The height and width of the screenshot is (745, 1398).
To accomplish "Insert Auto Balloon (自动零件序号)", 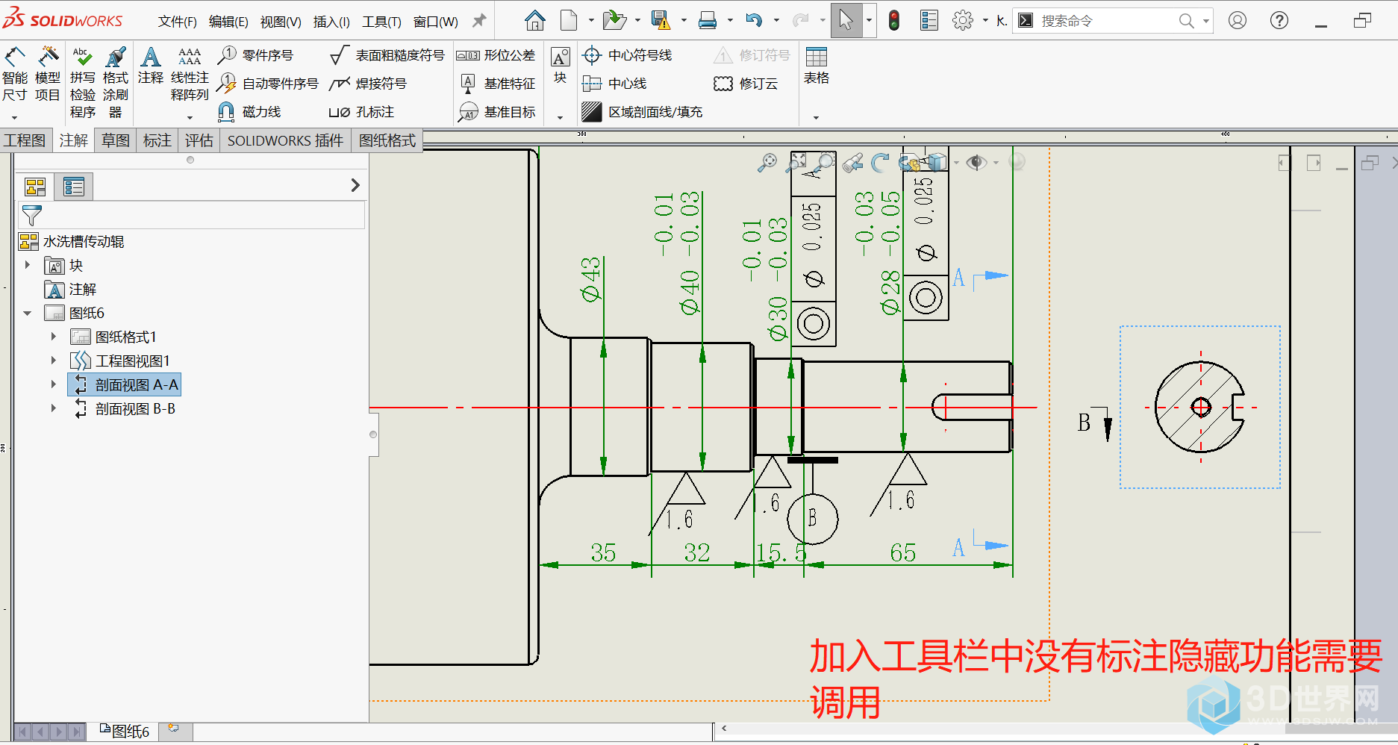I will tap(267, 84).
